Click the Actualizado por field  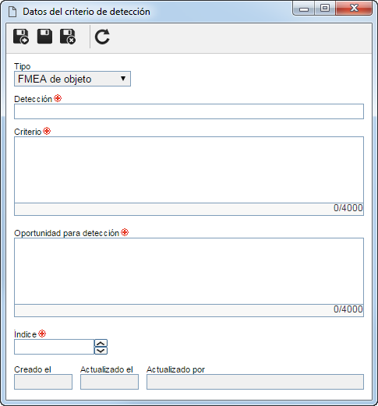(x=255, y=382)
